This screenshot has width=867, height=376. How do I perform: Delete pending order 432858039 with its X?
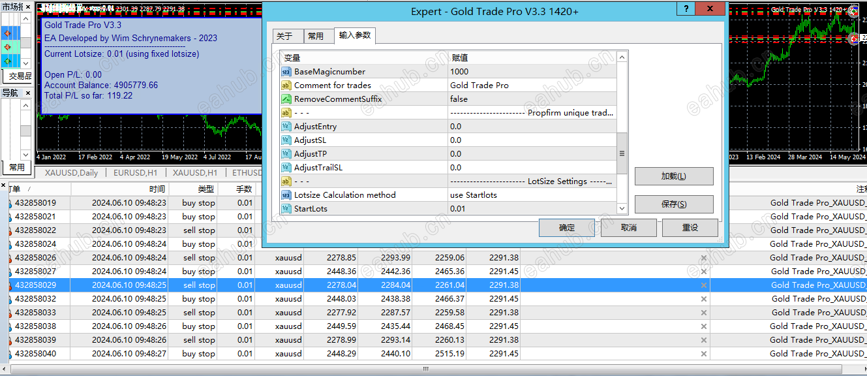(x=703, y=340)
